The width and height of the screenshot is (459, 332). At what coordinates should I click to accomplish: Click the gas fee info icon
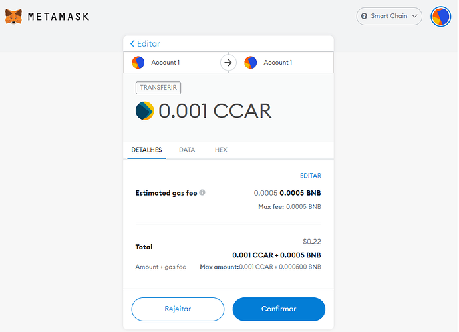pyautogui.click(x=202, y=193)
